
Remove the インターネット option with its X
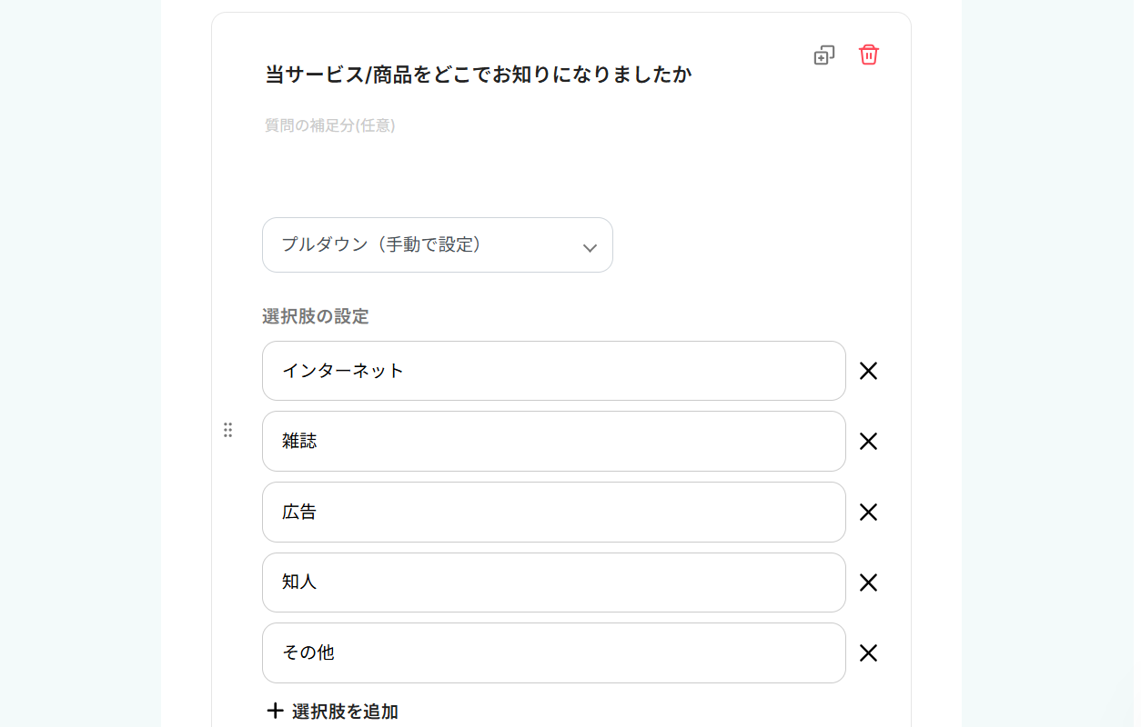[x=869, y=371]
